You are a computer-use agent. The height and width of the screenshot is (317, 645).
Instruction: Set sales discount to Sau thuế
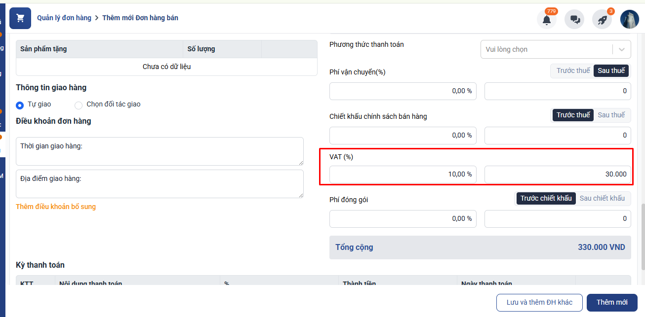611,115
